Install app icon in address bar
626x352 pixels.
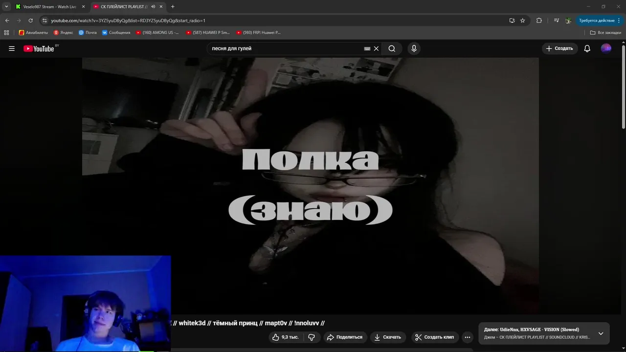[x=512, y=21]
